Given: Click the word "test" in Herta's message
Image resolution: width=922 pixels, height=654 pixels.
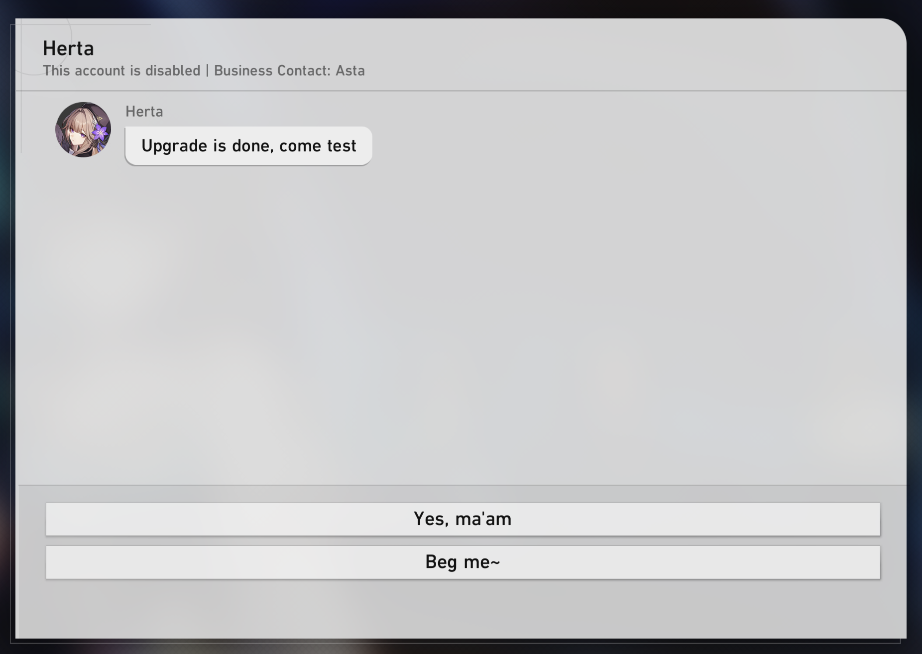Looking at the screenshot, I should 342,146.
